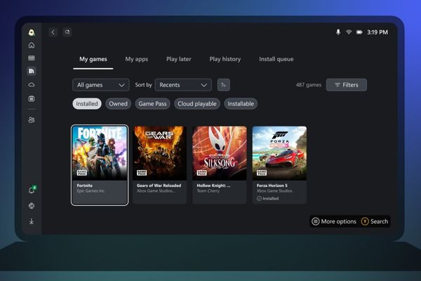Click the clock showing 3:19 PM
421x281 pixels.
(377, 32)
